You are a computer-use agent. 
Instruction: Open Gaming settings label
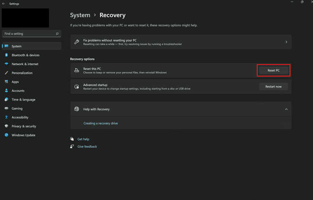17,108
